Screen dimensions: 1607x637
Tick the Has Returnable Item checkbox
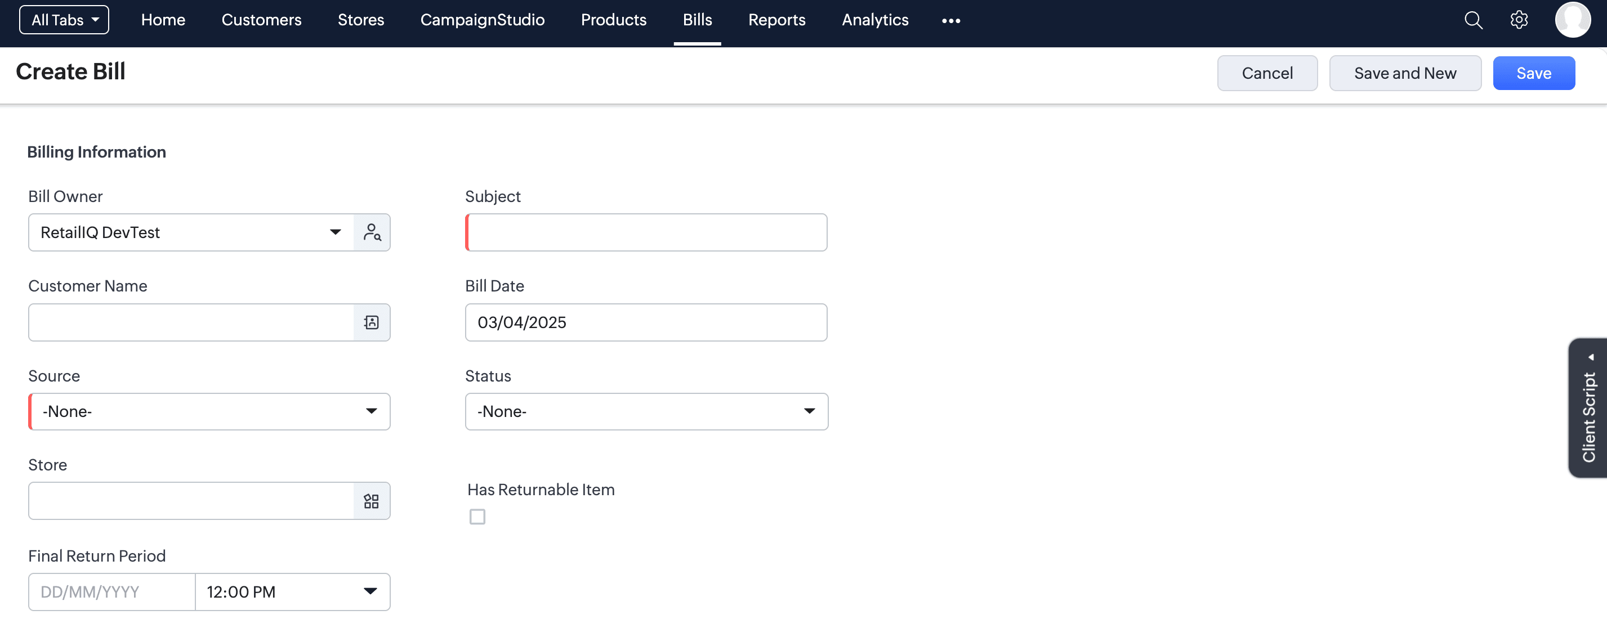pos(477,517)
